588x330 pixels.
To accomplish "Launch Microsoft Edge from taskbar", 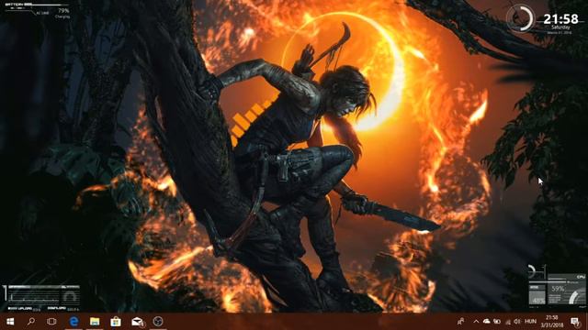I will click(73, 322).
